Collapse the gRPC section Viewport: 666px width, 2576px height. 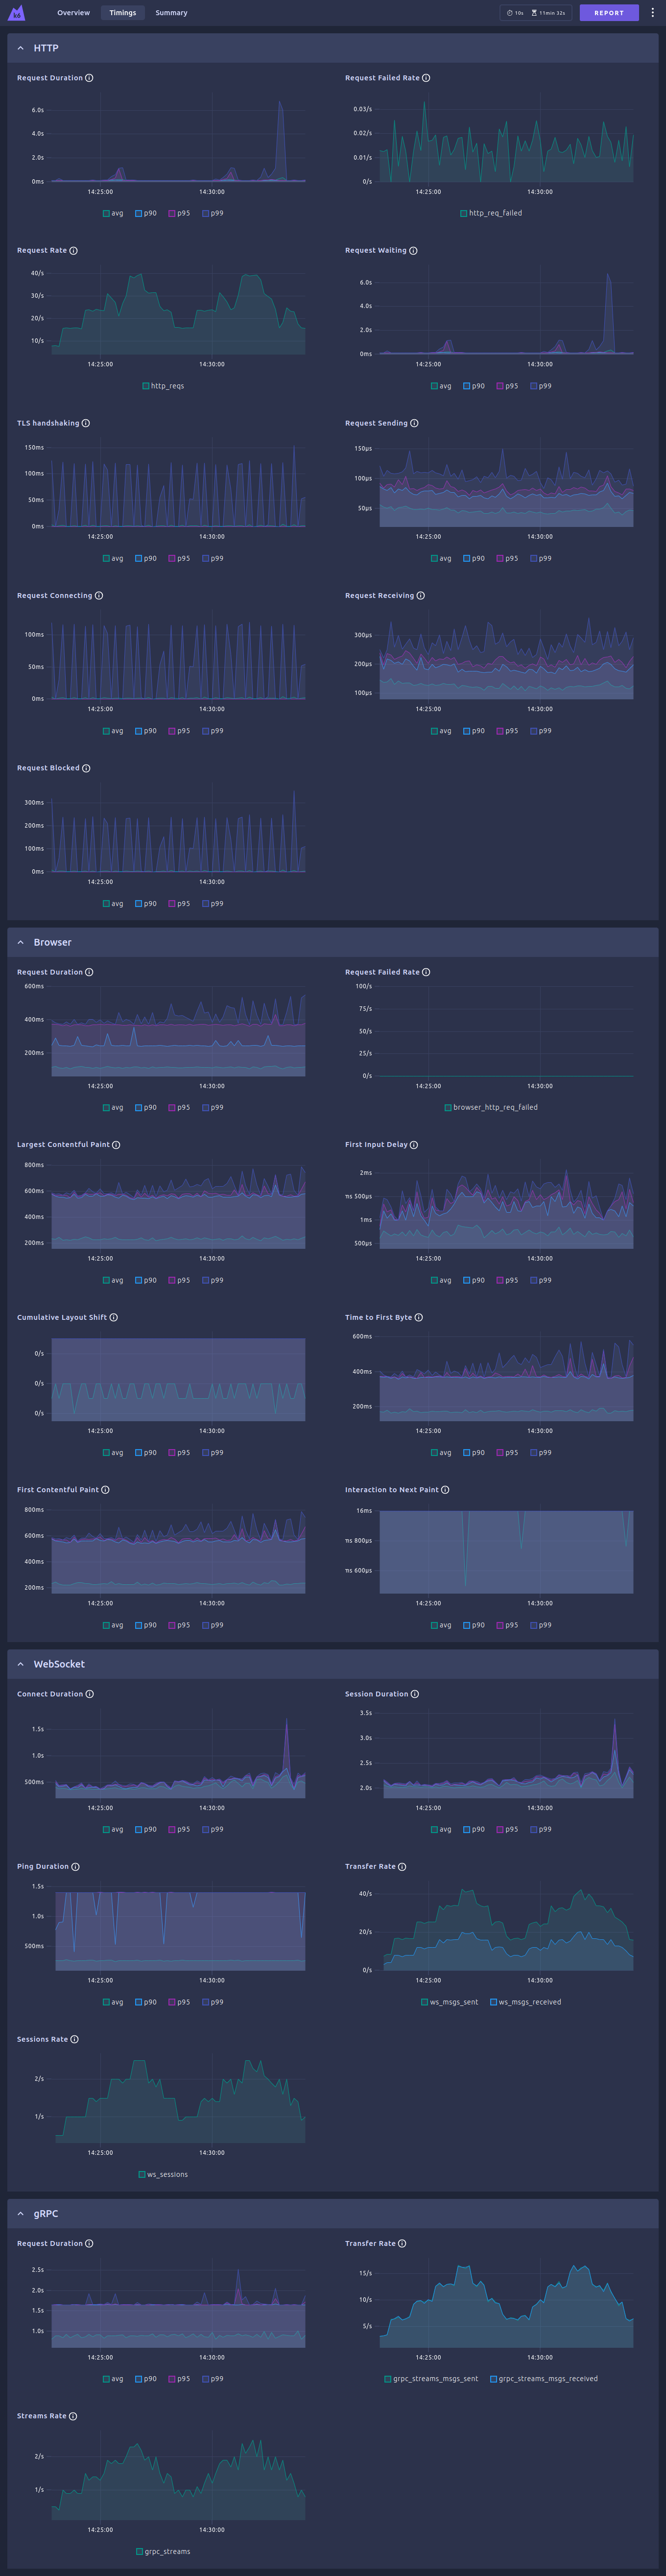[x=20, y=2214]
